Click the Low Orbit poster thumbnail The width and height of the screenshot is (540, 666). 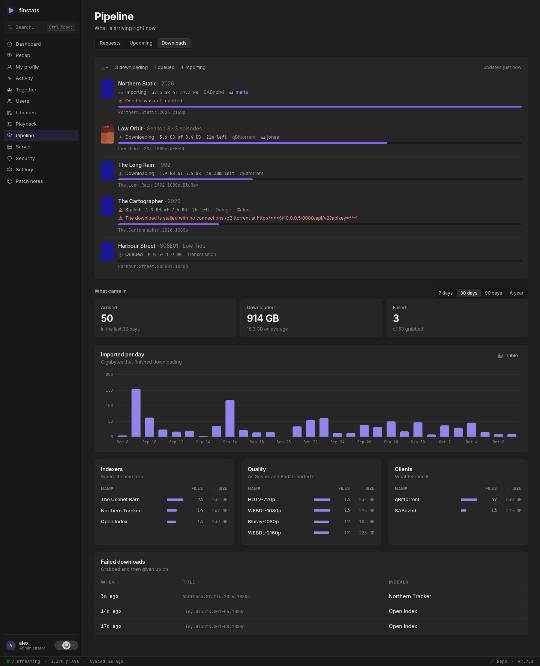pyautogui.click(x=107, y=134)
